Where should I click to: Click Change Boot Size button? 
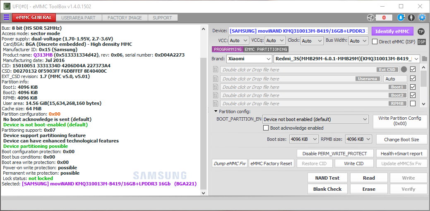pos(401,139)
